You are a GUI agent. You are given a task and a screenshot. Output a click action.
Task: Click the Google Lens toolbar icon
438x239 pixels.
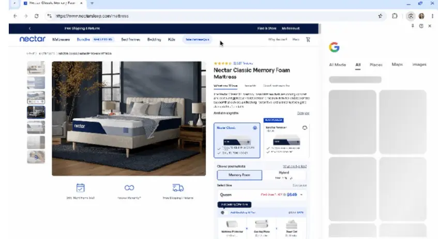pos(411,16)
